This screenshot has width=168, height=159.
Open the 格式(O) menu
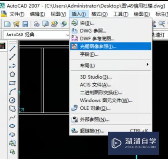99,14
